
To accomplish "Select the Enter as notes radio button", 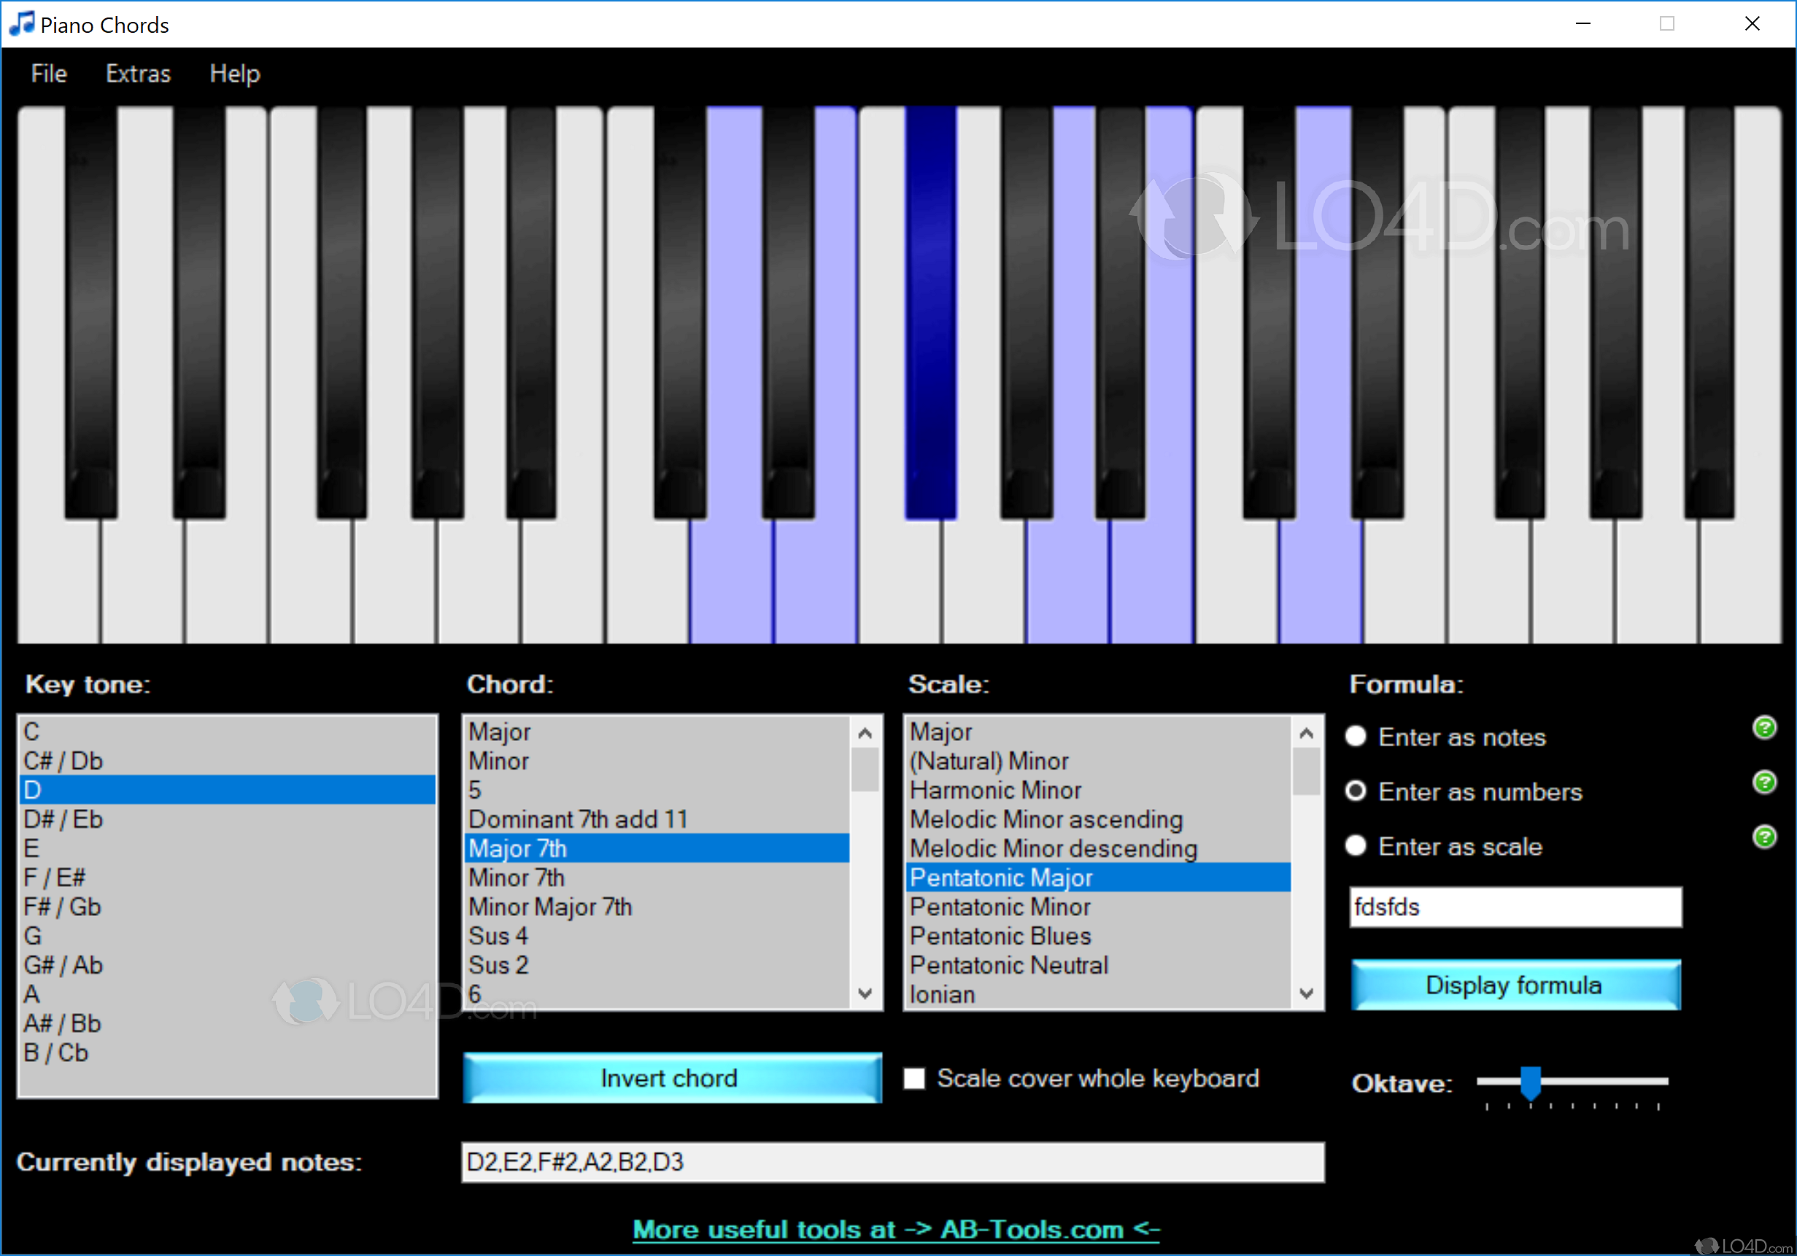I will point(1356,737).
